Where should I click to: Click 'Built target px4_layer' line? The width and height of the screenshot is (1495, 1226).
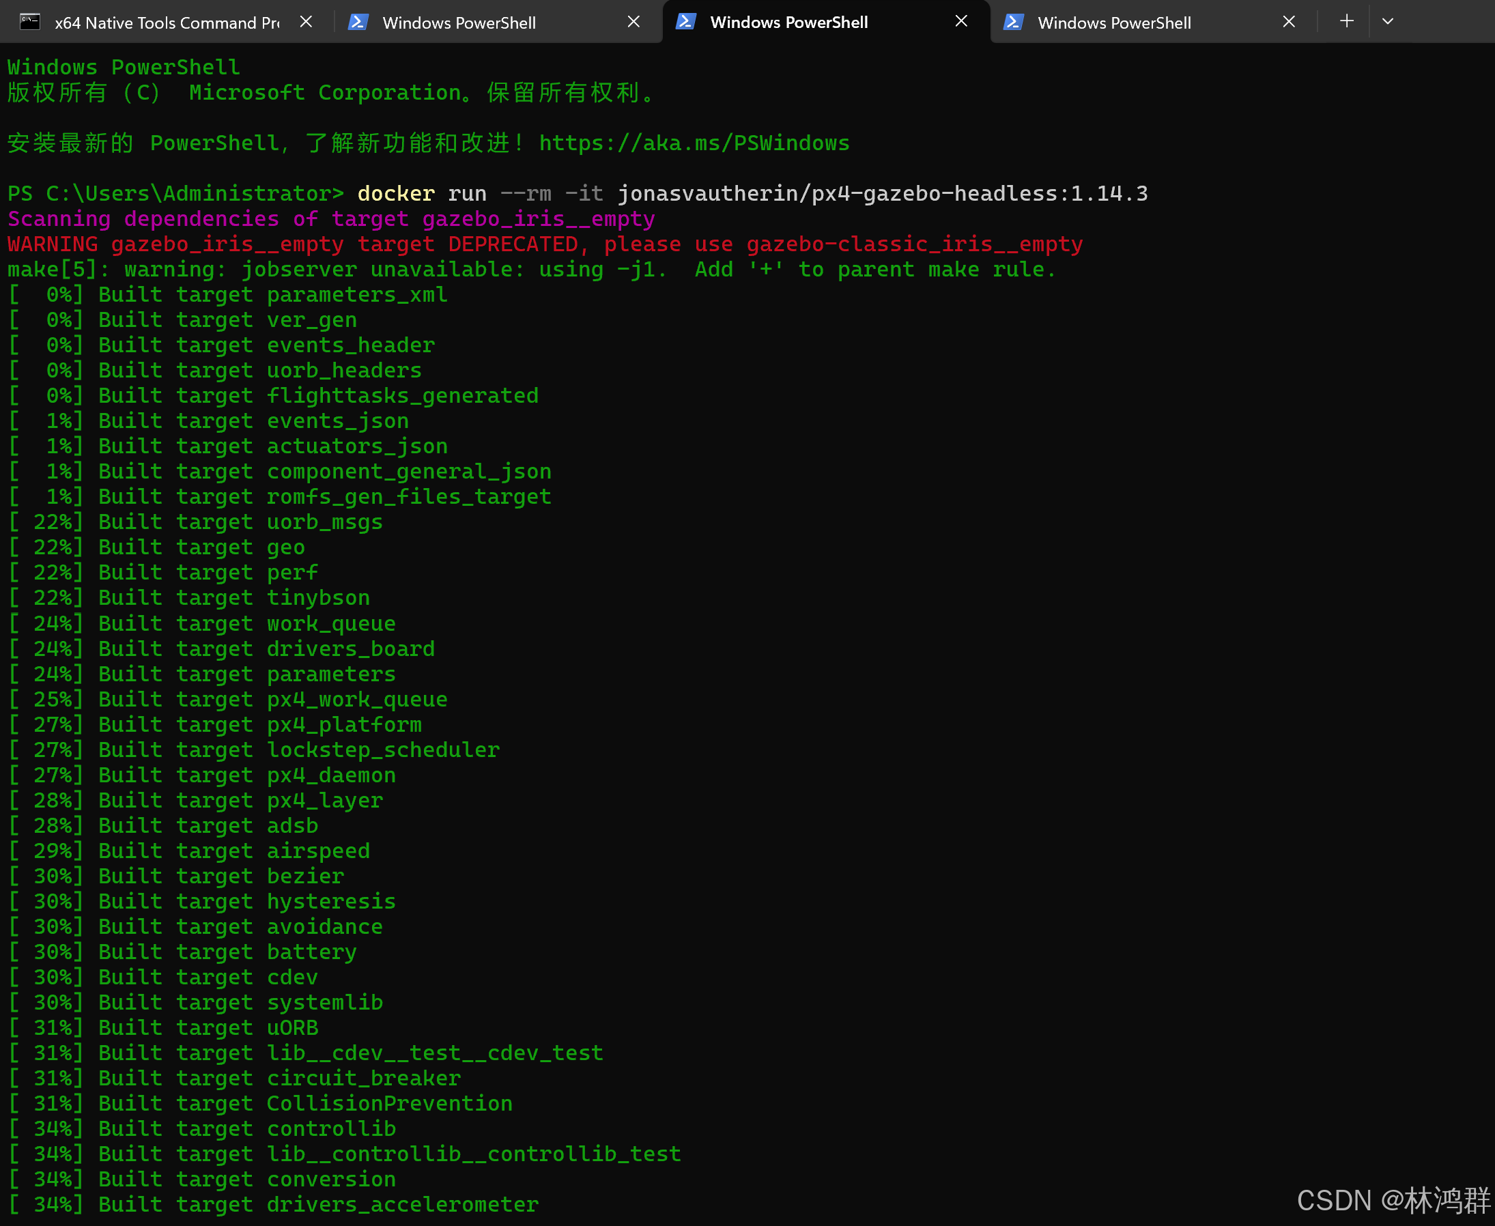point(196,801)
